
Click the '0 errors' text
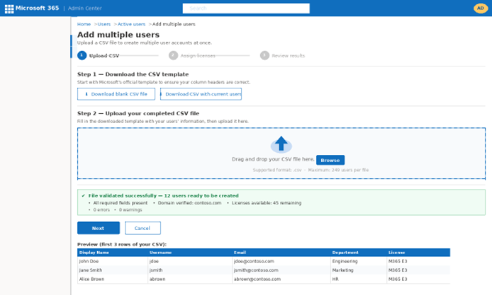pyautogui.click(x=101, y=210)
